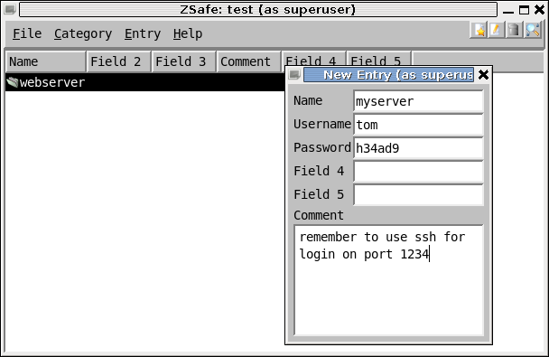Click into the Password input field

(x=418, y=148)
